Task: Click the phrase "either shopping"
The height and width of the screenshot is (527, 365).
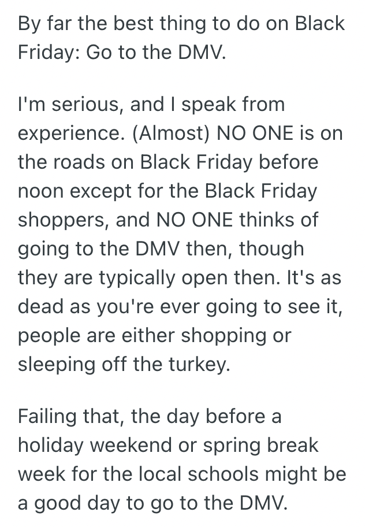Action: coord(206,335)
